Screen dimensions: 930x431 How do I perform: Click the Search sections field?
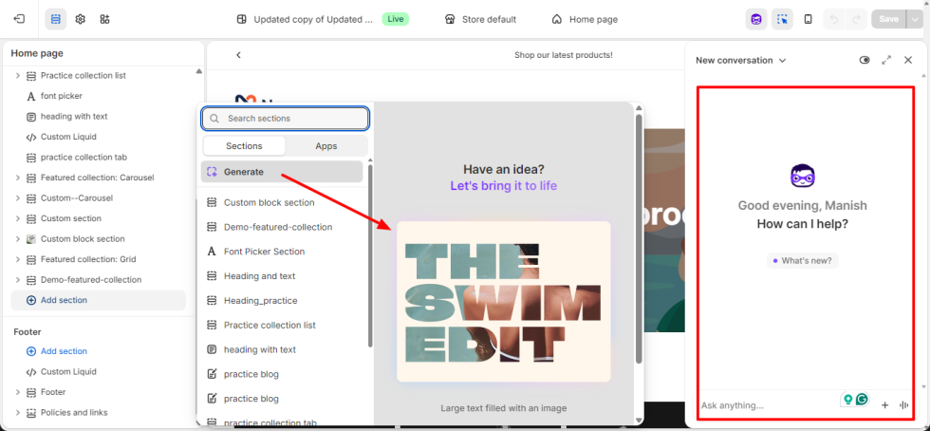coord(285,119)
